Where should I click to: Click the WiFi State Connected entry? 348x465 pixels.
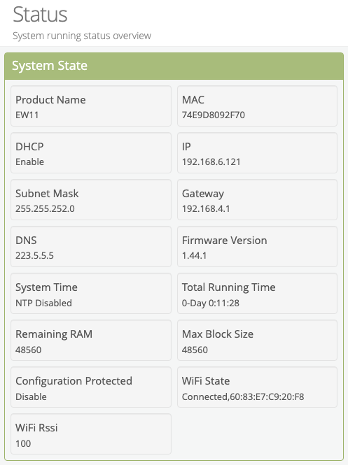(x=257, y=387)
